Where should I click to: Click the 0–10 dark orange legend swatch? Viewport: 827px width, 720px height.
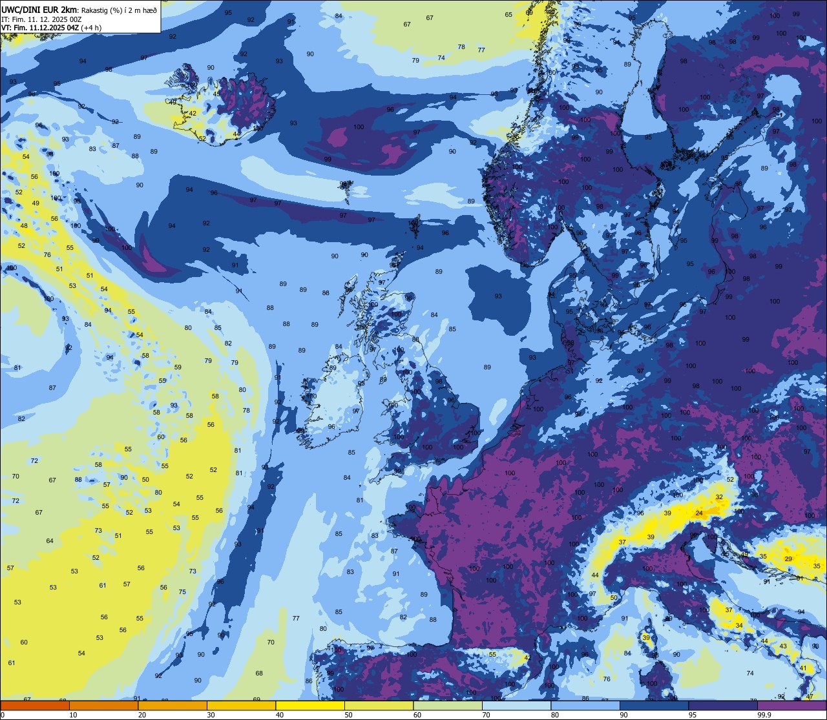pyautogui.click(x=35, y=705)
